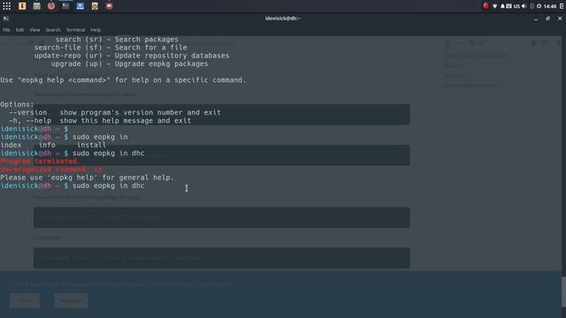Image resolution: width=566 pixels, height=318 pixels.
Task: Switch to the terminal task in panel
Action: coord(65,6)
